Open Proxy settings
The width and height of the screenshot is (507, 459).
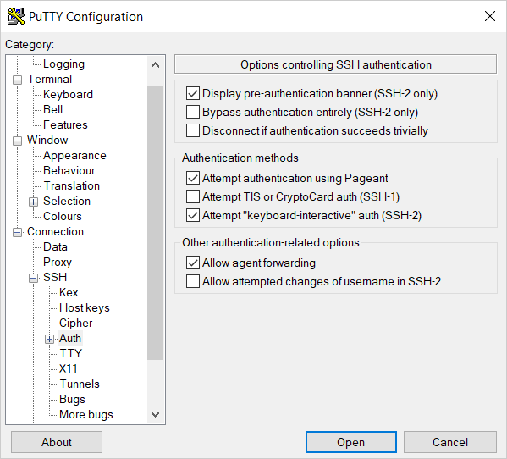pyautogui.click(x=58, y=263)
